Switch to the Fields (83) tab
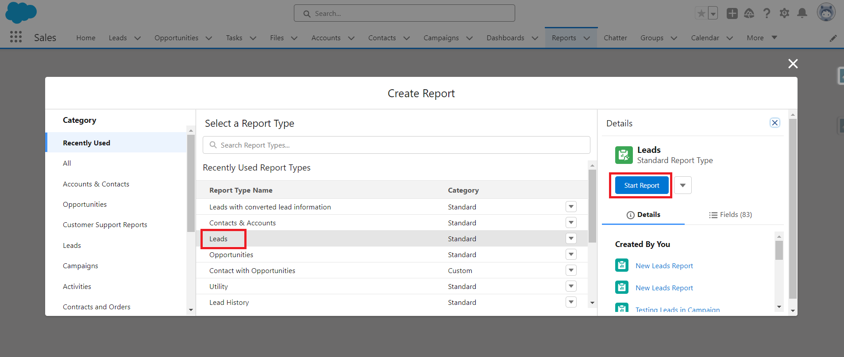Viewport: 844px width, 357px height. pyautogui.click(x=730, y=215)
